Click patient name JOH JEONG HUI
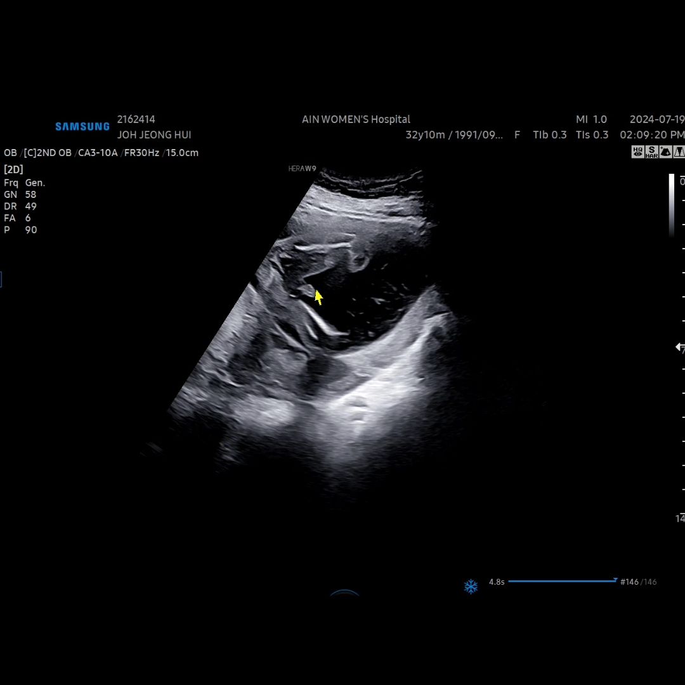 (154, 135)
